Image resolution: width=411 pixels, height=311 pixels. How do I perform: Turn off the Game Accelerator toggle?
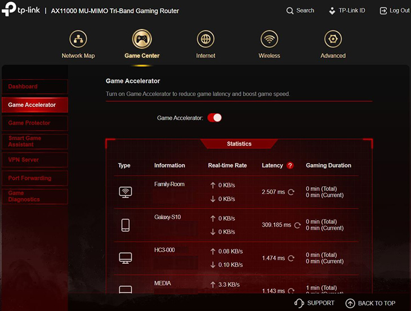[x=215, y=118]
